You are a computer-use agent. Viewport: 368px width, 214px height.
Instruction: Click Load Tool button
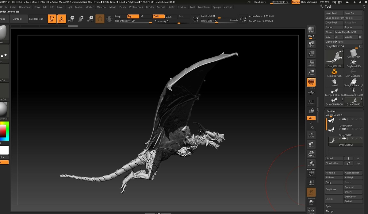point(334,13)
